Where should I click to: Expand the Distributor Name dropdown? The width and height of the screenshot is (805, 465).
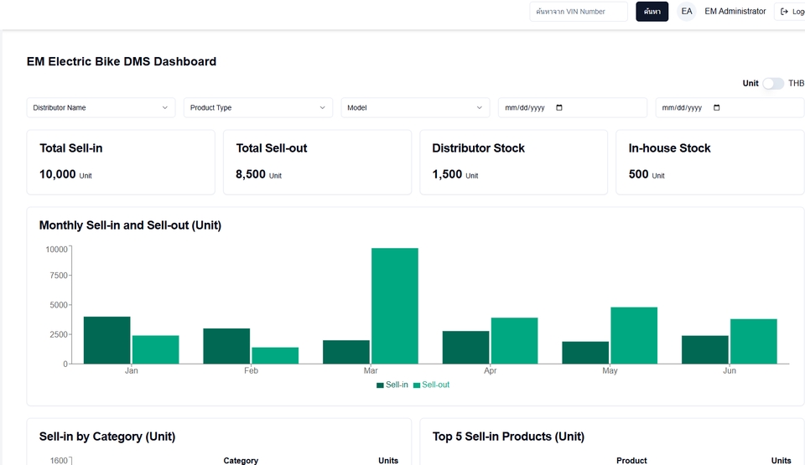[101, 108]
